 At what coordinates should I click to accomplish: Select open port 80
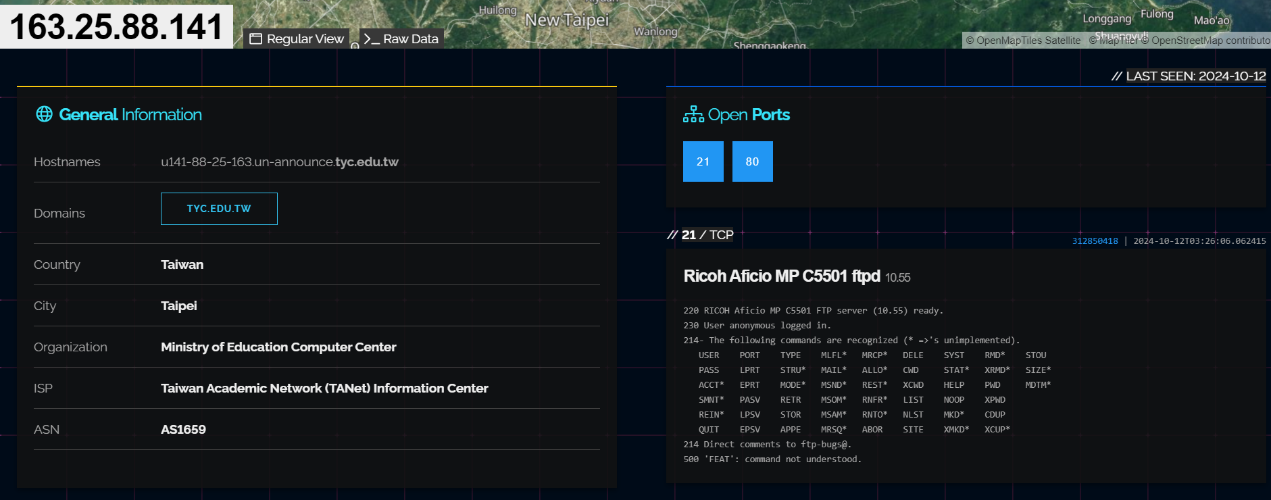(x=753, y=161)
